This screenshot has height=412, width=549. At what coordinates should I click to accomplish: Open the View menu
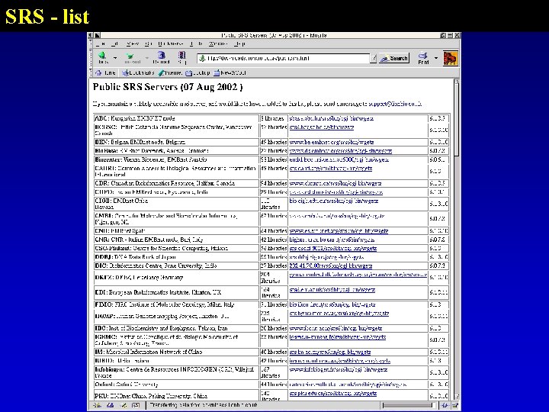click(x=133, y=43)
